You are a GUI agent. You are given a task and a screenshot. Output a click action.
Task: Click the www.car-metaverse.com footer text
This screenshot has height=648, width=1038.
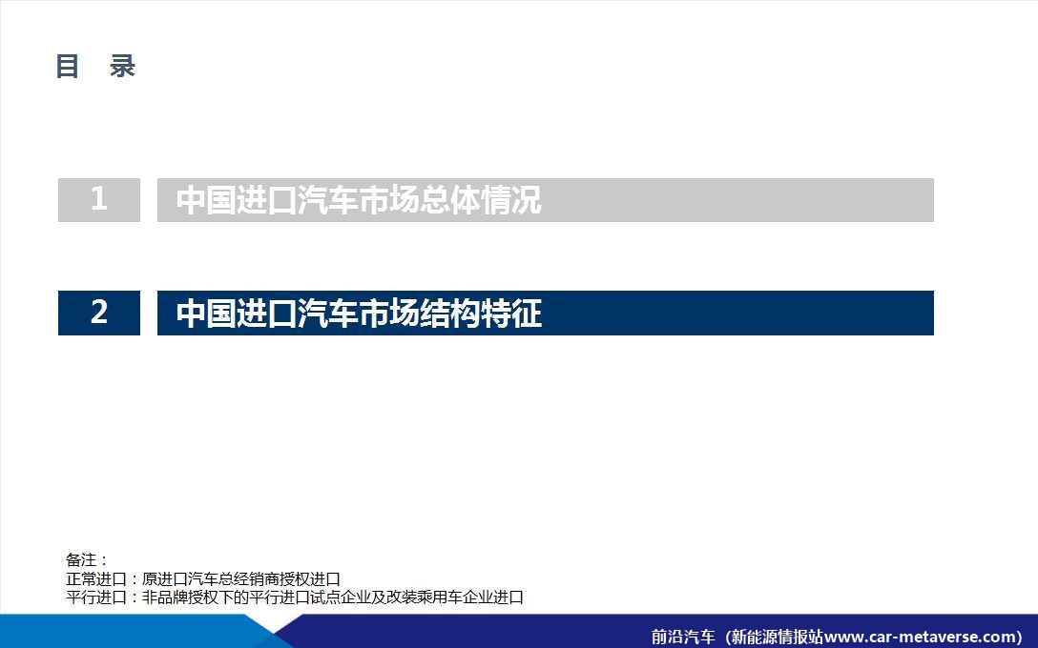918,637
